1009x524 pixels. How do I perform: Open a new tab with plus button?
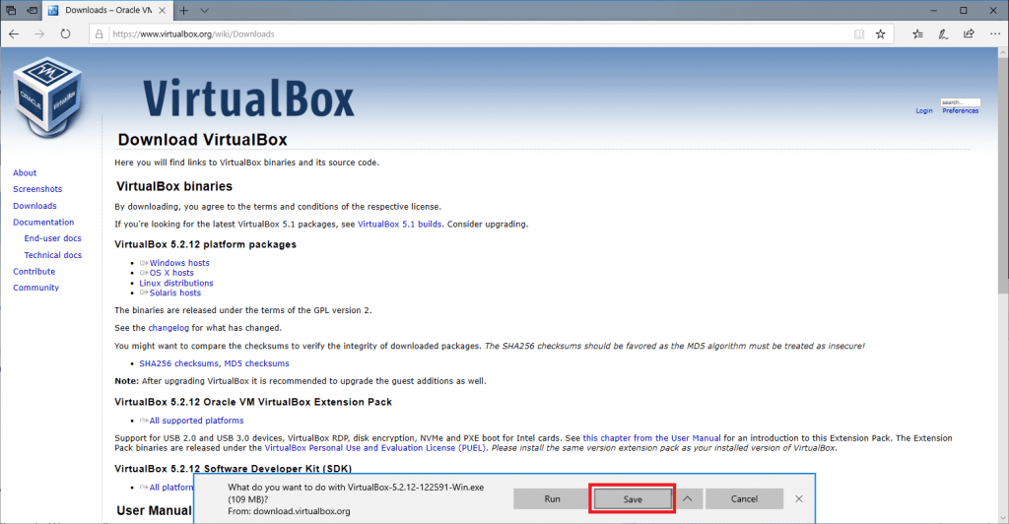(184, 10)
